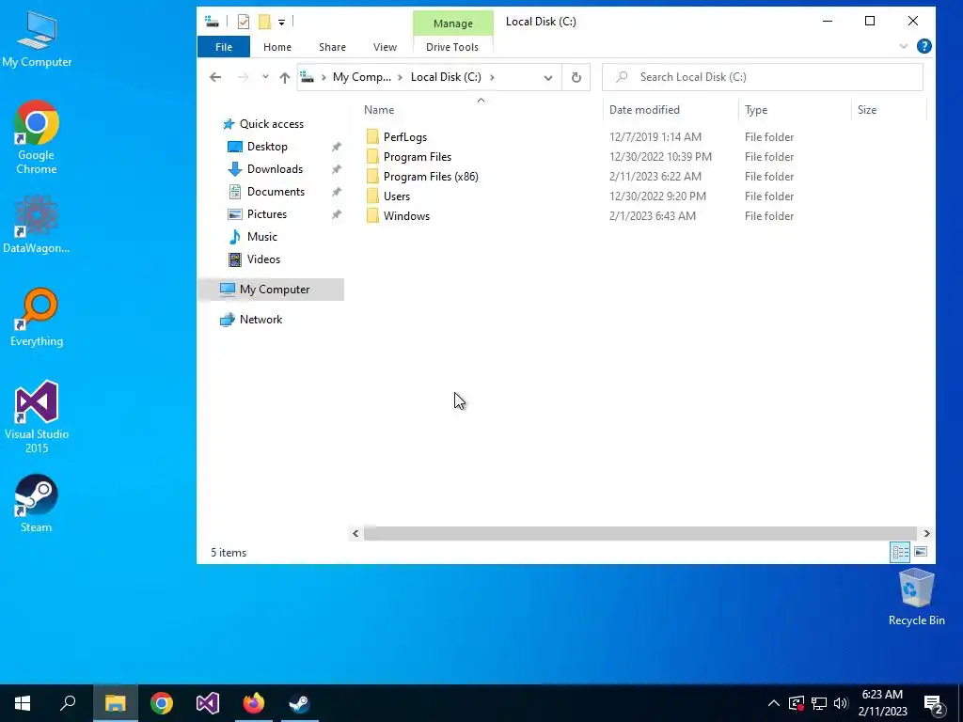
Task: Open My Computer desktop icon
Action: tap(37, 38)
